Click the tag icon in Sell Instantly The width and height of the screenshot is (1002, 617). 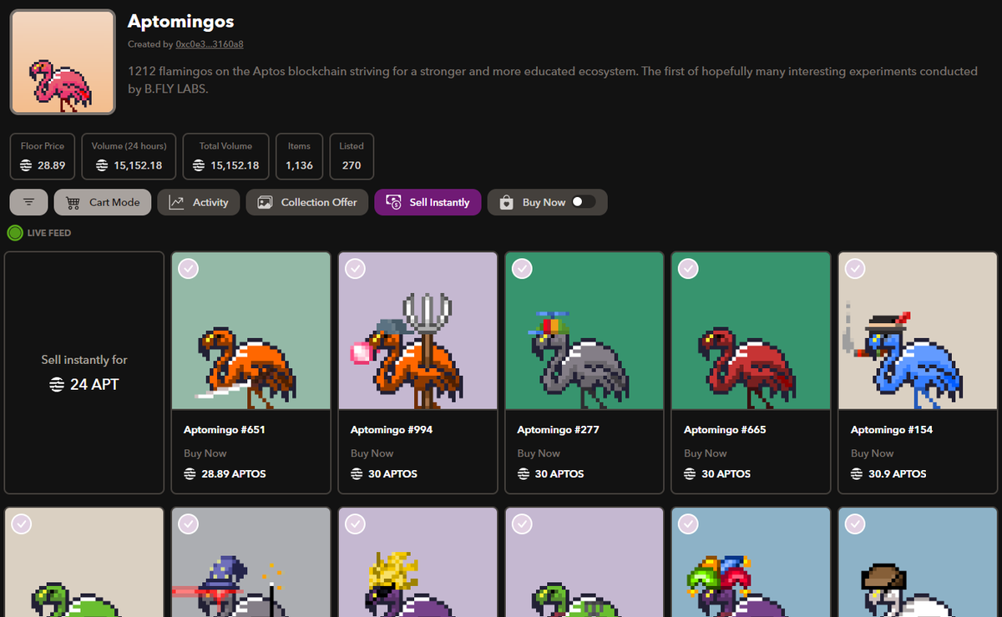point(393,202)
